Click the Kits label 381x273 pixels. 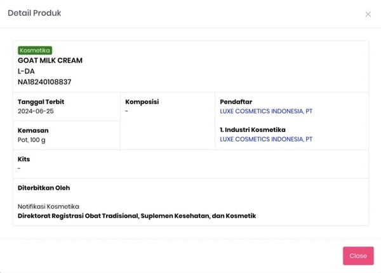pyautogui.click(x=23, y=159)
